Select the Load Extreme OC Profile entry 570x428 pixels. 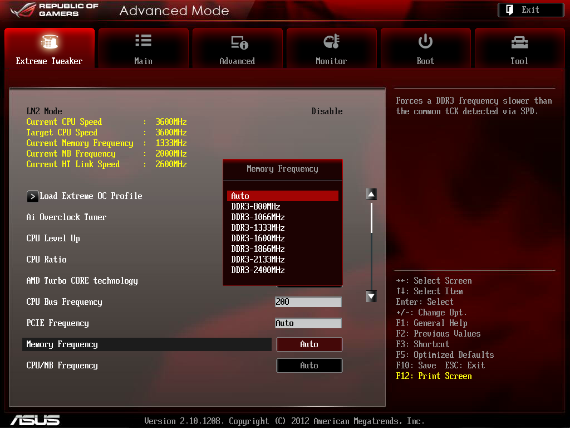[91, 196]
